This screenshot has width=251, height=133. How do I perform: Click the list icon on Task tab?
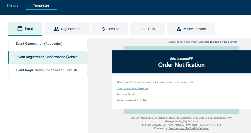coord(143,29)
